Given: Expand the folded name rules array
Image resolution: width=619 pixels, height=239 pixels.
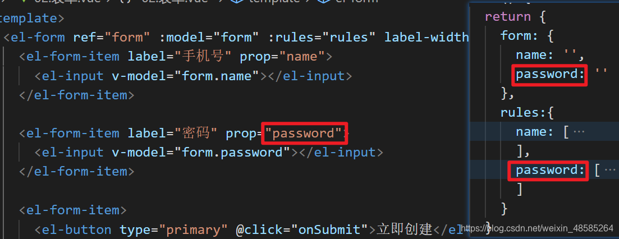Looking at the screenshot, I should click(579, 132).
